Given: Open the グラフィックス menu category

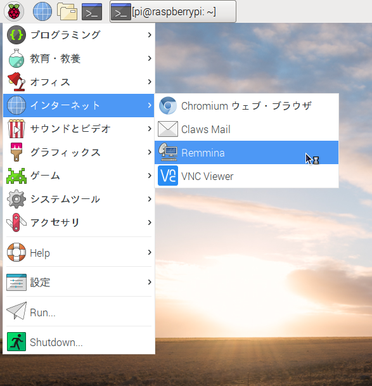Looking at the screenshot, I should (79, 152).
